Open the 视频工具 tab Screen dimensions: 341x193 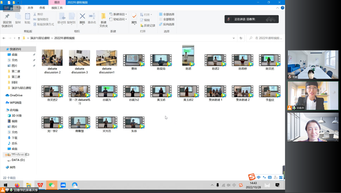pyautogui.click(x=57, y=7)
